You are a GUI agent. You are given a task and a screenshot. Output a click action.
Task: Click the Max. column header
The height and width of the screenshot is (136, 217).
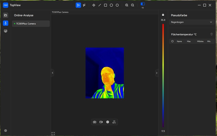[x=189, y=41]
